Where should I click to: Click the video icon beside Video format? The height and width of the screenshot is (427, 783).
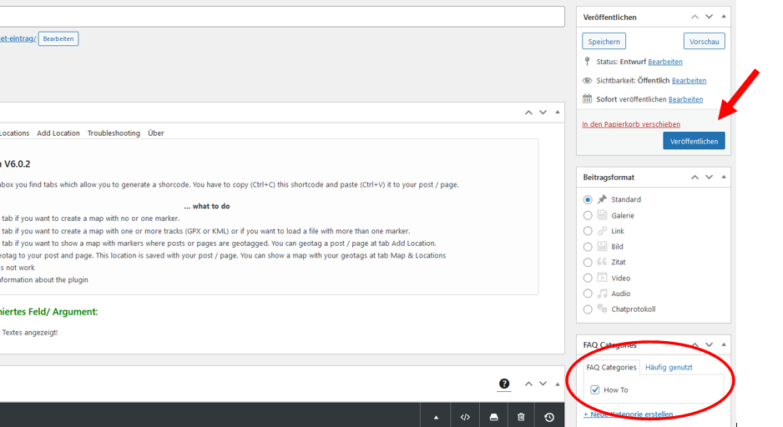[602, 278]
